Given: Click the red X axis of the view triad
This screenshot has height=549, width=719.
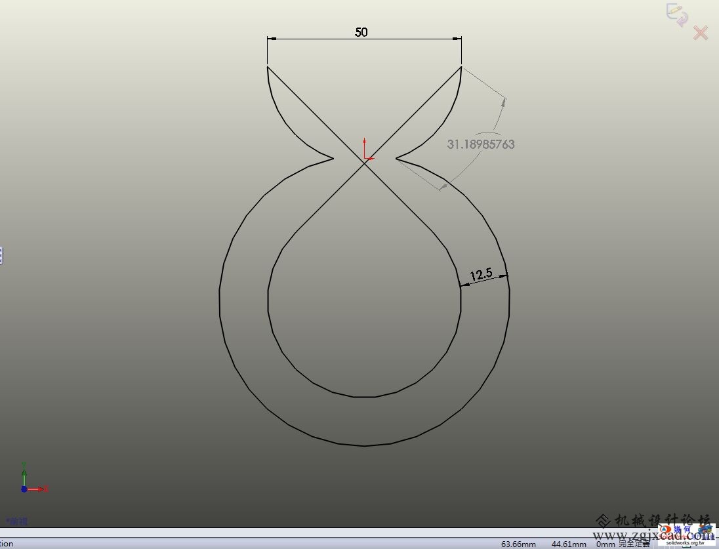Looking at the screenshot, I should (37, 489).
